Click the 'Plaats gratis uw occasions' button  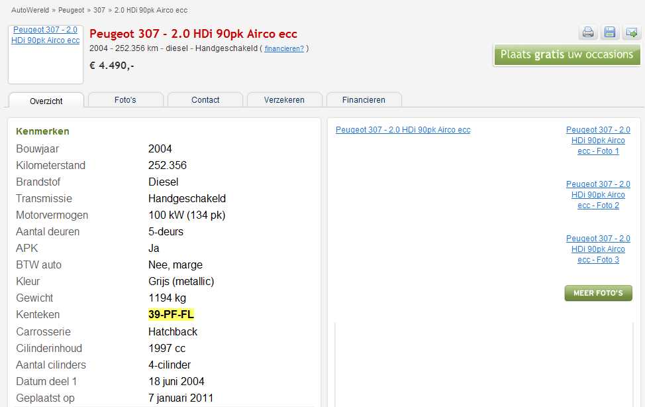[567, 55]
